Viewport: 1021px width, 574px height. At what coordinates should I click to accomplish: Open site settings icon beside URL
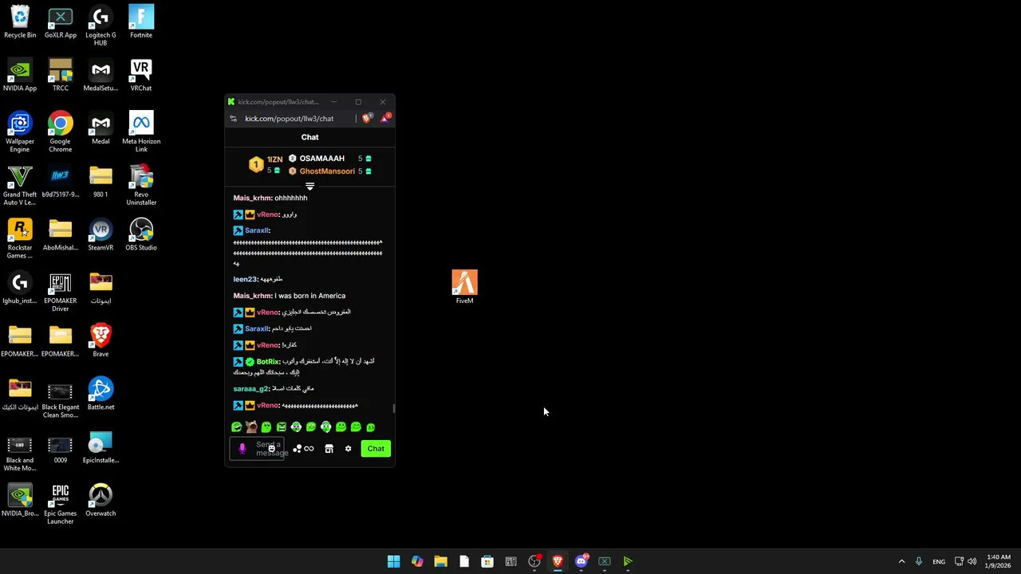(x=233, y=119)
